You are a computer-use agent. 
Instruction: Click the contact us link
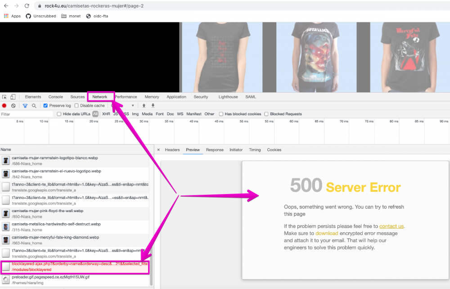(x=391, y=226)
